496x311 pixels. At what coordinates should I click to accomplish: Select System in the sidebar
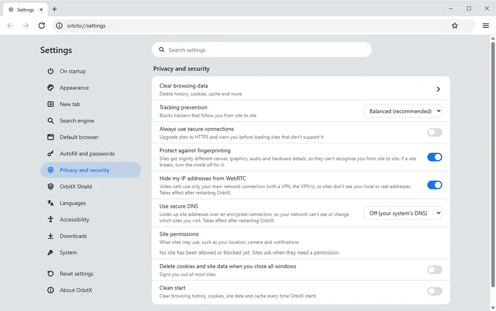[x=90, y=252]
